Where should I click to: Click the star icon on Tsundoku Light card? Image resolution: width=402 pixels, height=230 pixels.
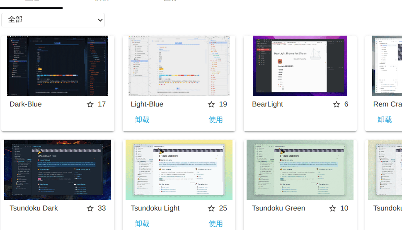tap(211, 208)
